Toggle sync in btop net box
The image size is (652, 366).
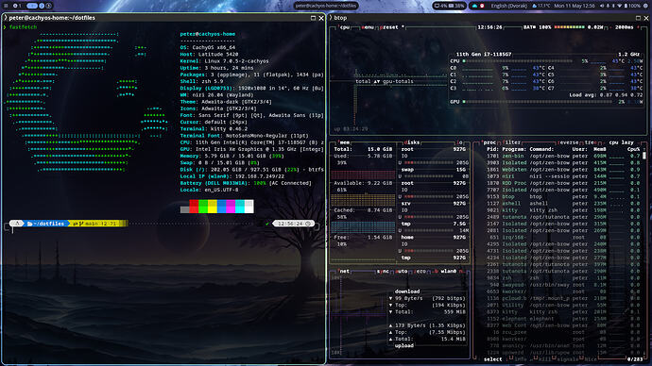coord(383,271)
